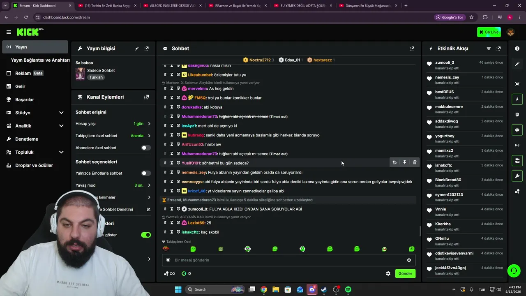526x296 pixels.
Task: Open the Windows Start menu
Action: click(x=178, y=289)
